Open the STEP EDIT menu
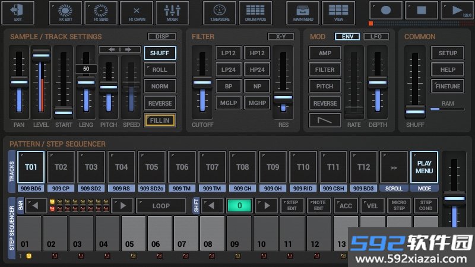The image size is (475, 267). (292, 206)
